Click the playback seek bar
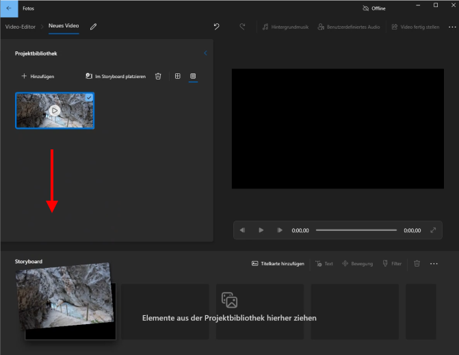 (356, 230)
